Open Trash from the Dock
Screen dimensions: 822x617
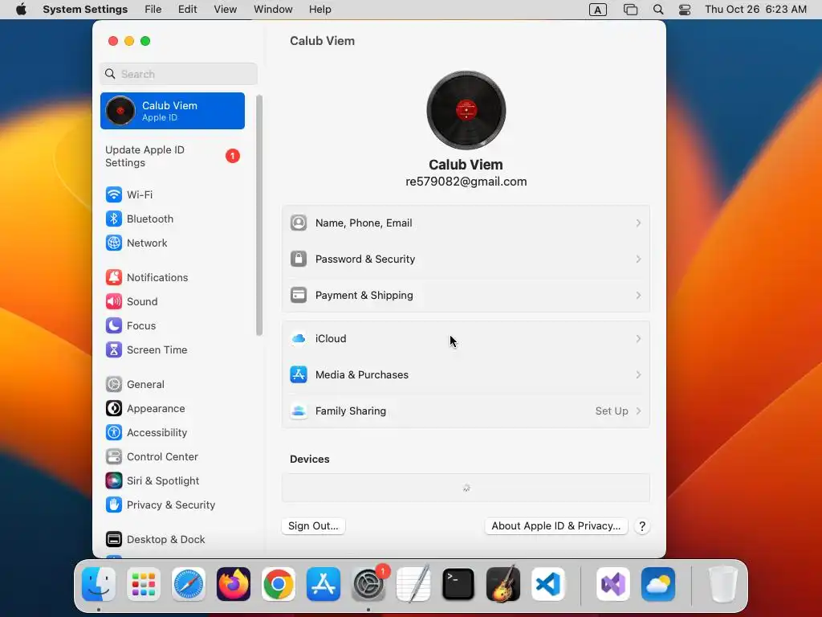722,584
